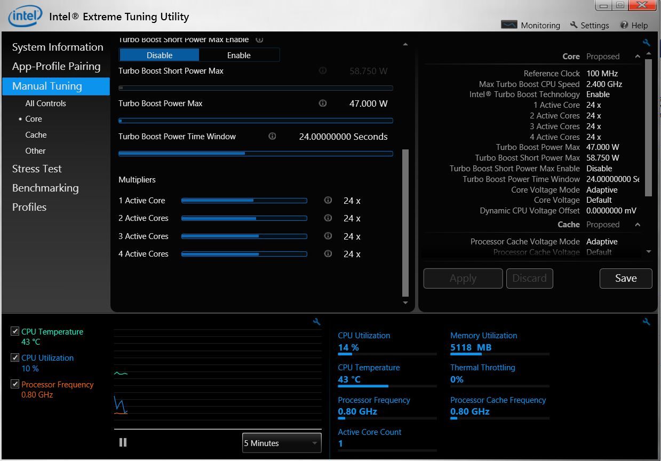Show info for 3 Active Cores multiplier

(x=328, y=236)
